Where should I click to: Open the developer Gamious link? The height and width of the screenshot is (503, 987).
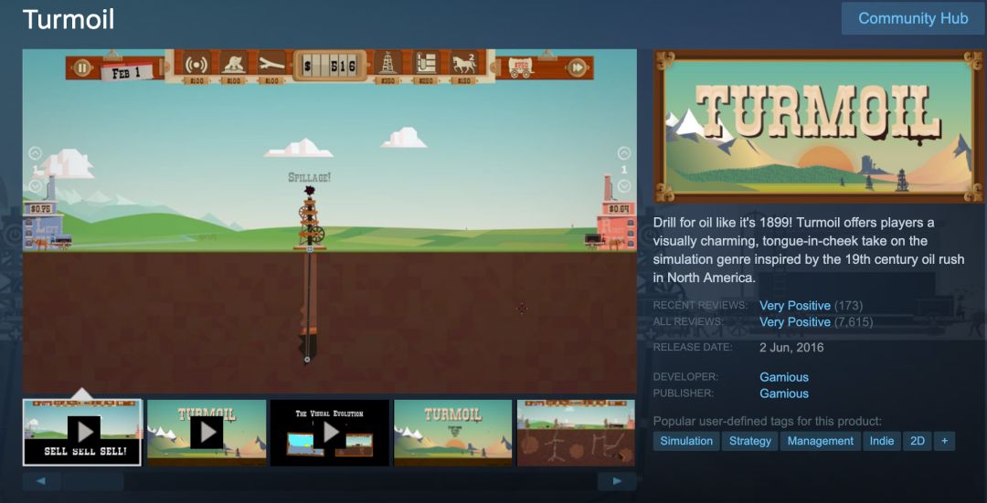[784, 377]
